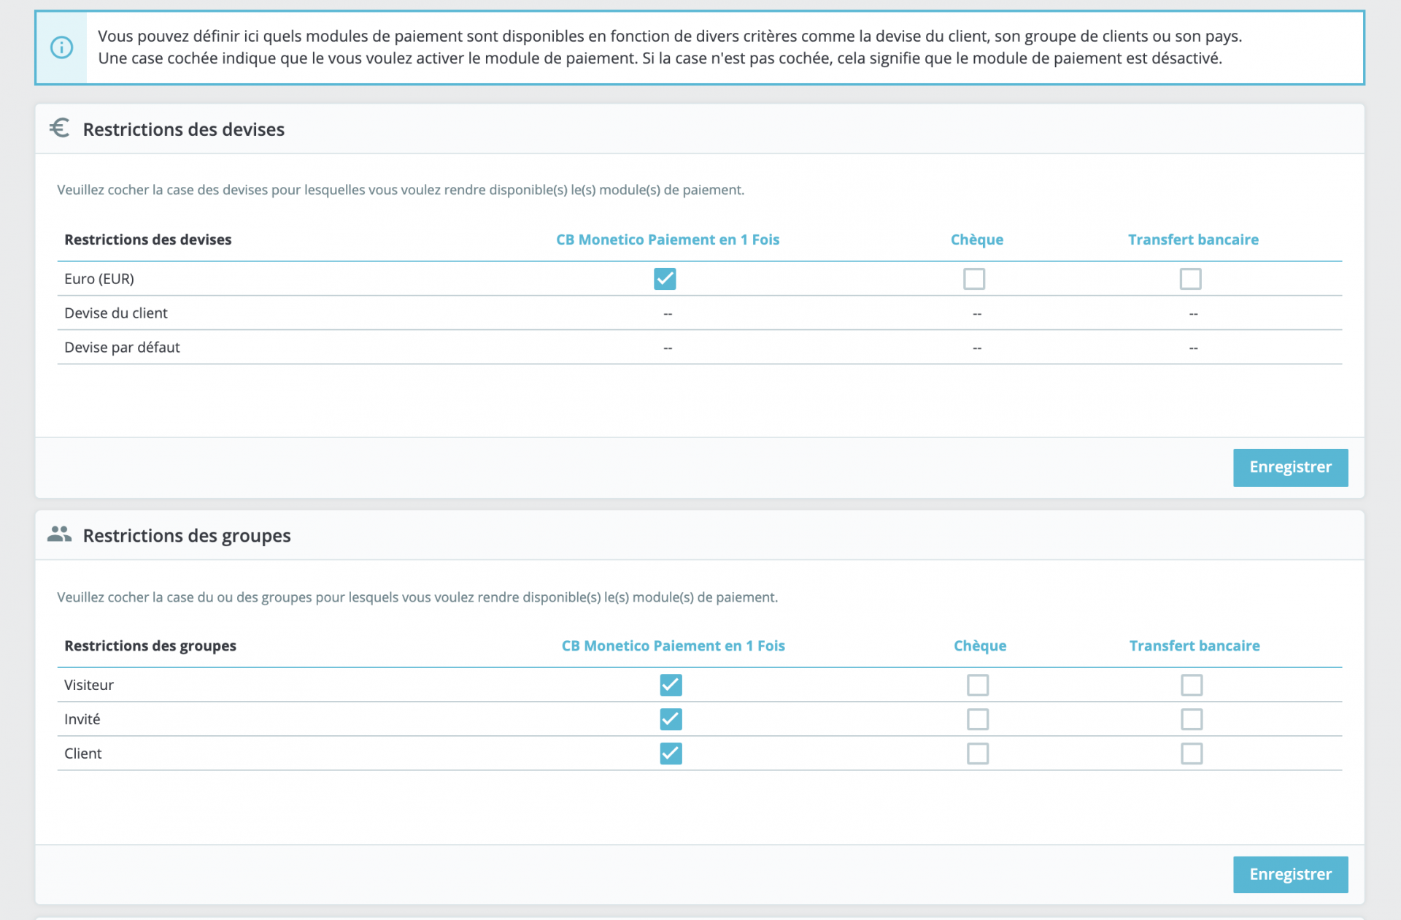Screen dimensions: 1401x920
Task: Enable Transfert bancaire for Invité group
Action: click(1192, 719)
